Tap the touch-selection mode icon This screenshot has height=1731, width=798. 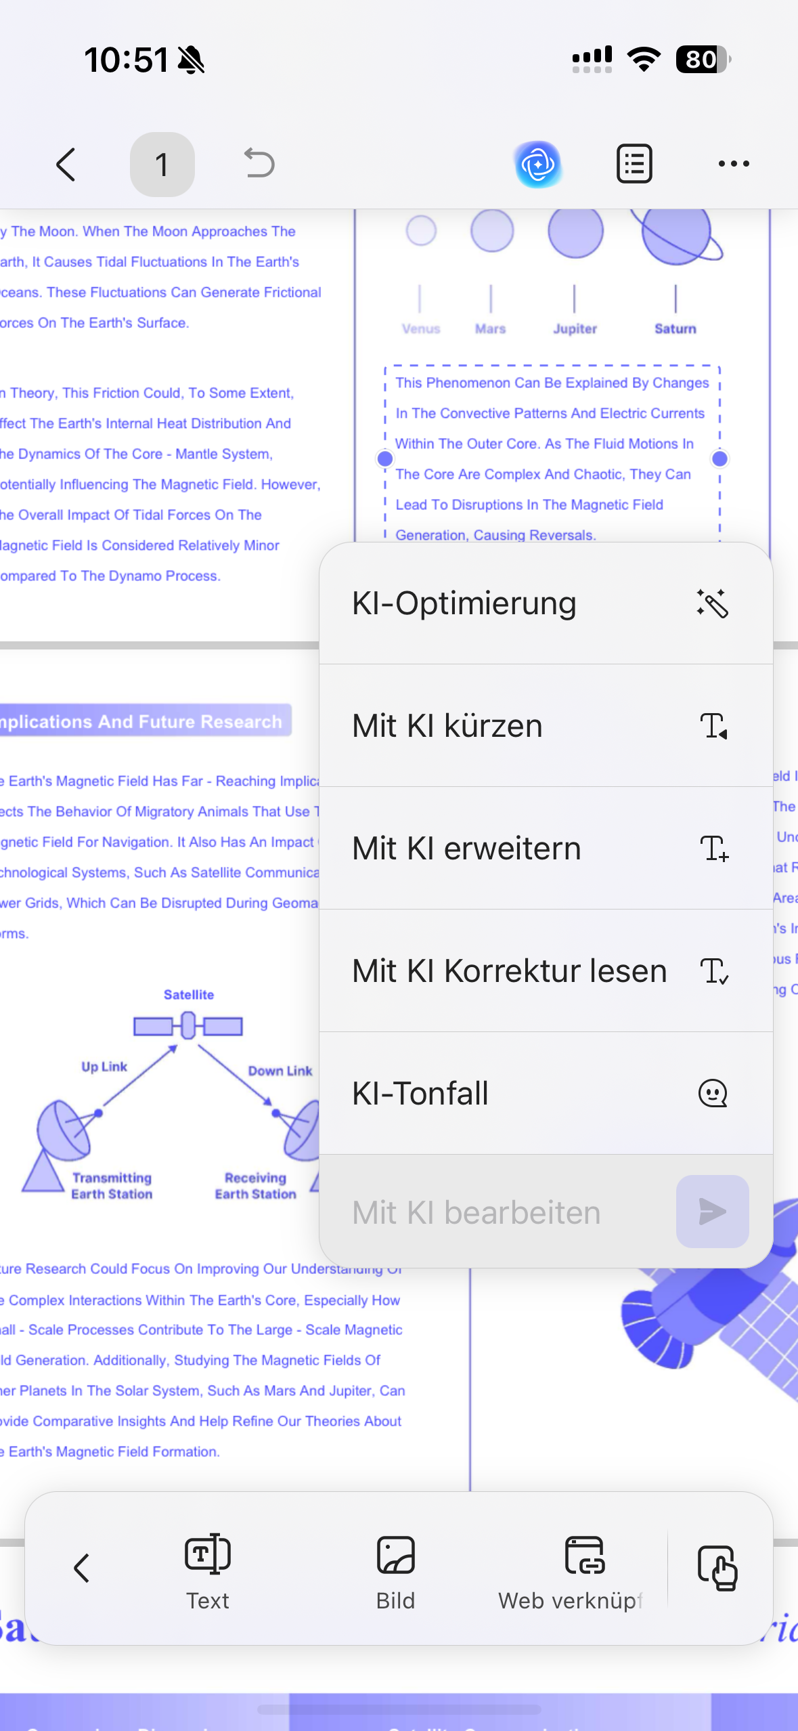[717, 1568]
